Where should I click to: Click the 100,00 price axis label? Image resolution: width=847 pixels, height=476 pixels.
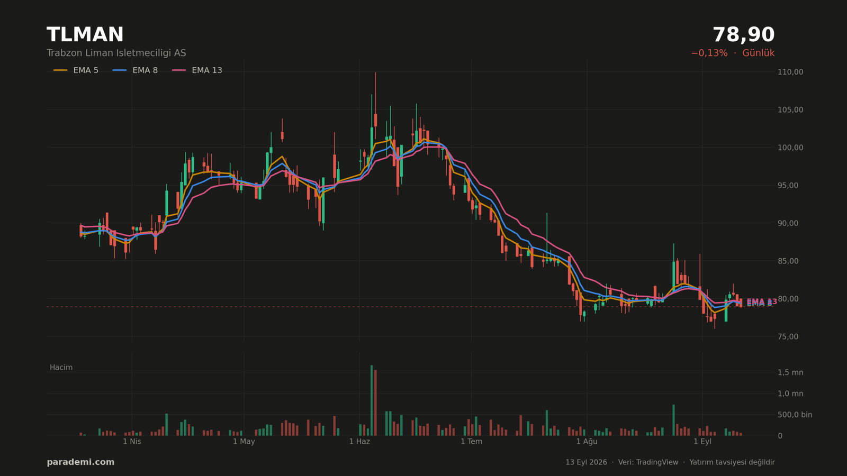[x=790, y=148]
